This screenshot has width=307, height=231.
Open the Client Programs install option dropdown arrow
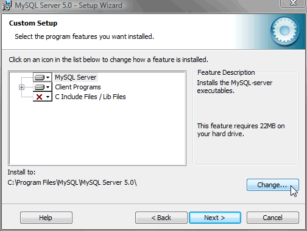(x=48, y=87)
